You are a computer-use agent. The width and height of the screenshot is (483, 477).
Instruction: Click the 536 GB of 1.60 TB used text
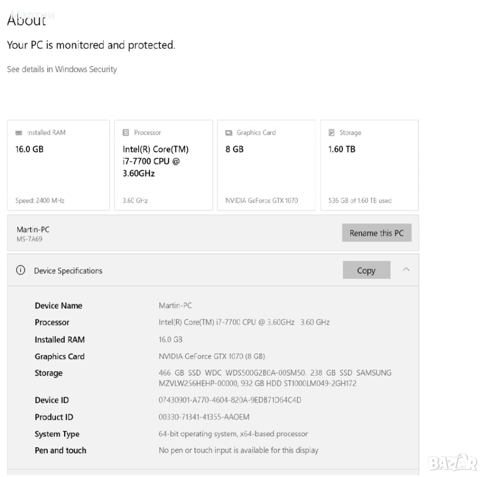pyautogui.click(x=360, y=201)
